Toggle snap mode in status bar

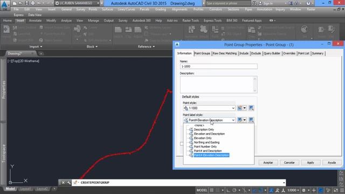[x=218, y=190]
